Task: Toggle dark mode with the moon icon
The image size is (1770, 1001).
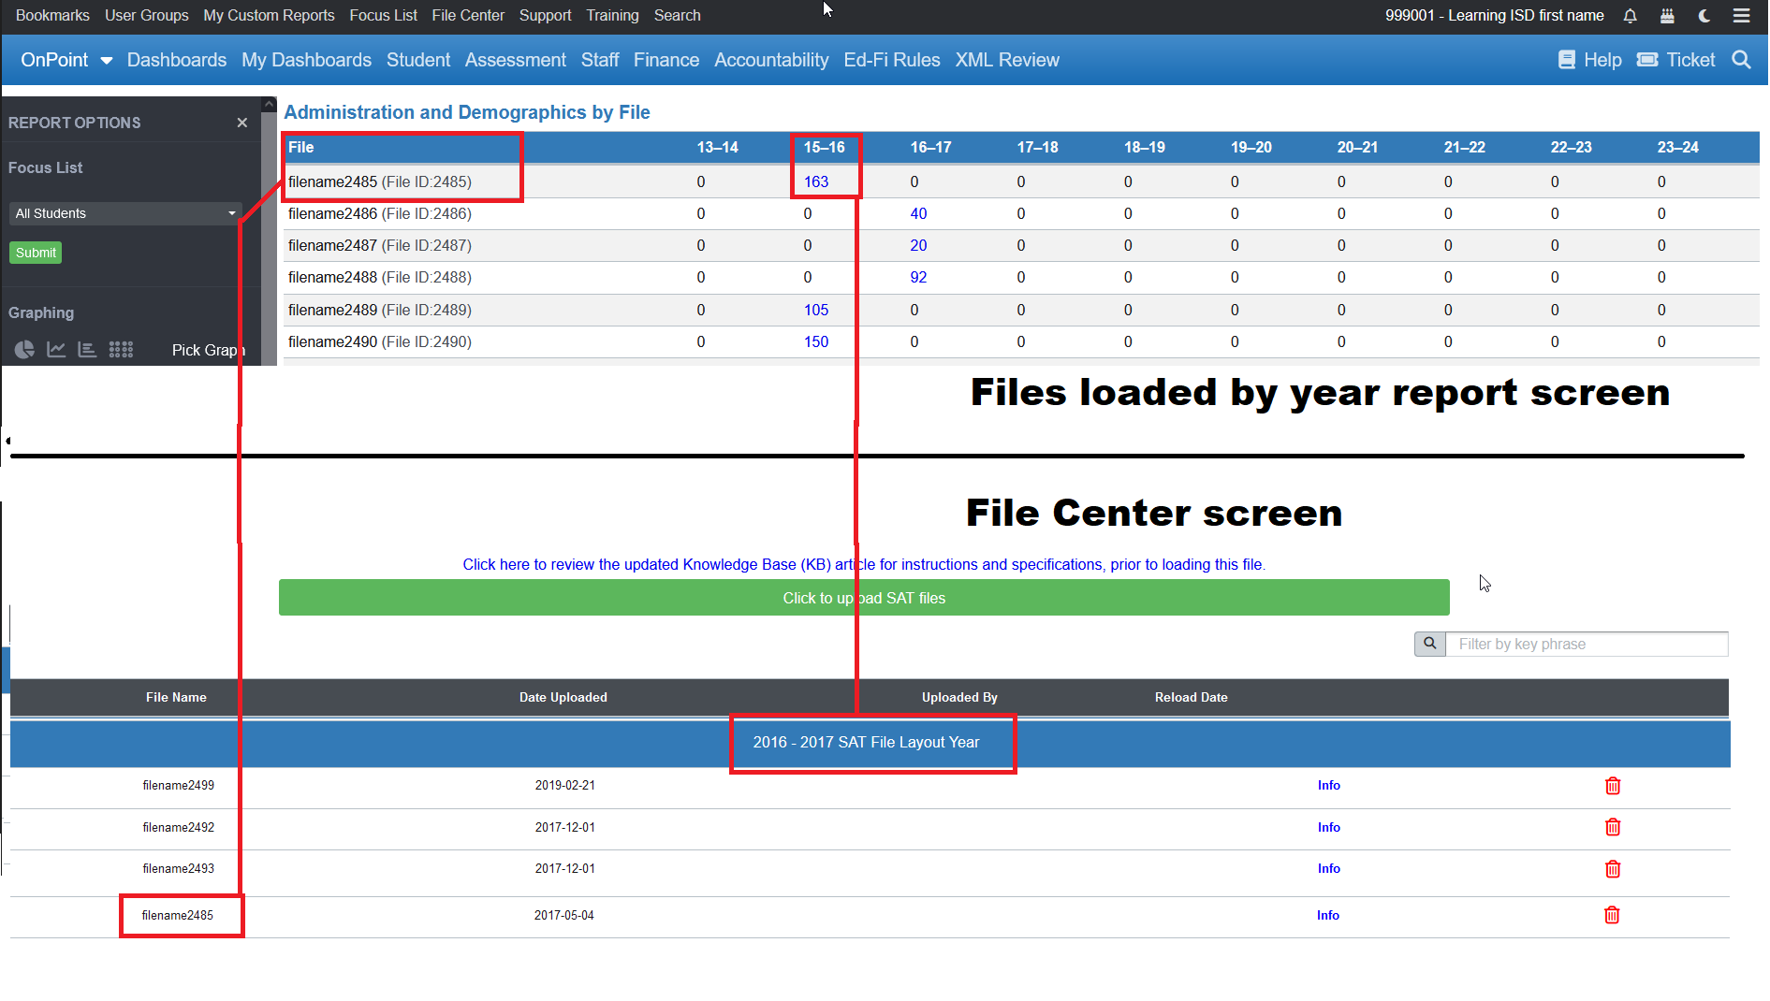Action: pos(1704,16)
